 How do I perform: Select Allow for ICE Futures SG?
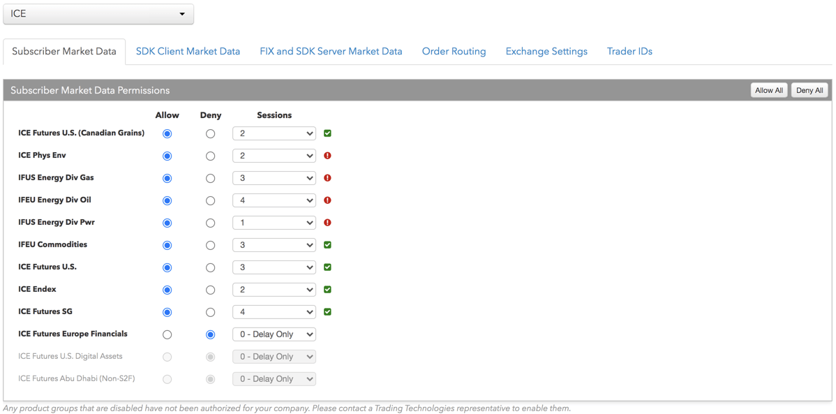click(167, 312)
